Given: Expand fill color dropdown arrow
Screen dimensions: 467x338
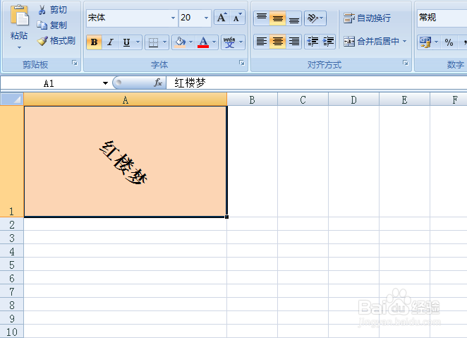Looking at the screenshot, I should (x=191, y=42).
